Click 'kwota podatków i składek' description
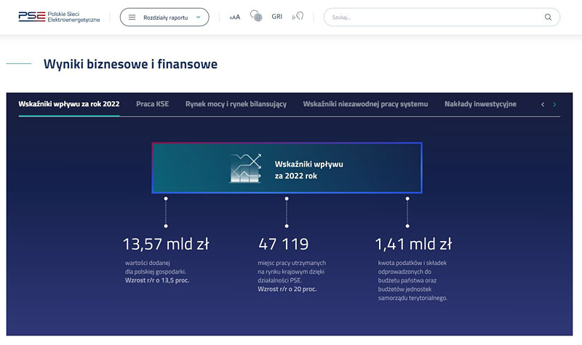The height and width of the screenshot is (345, 582). (412, 280)
